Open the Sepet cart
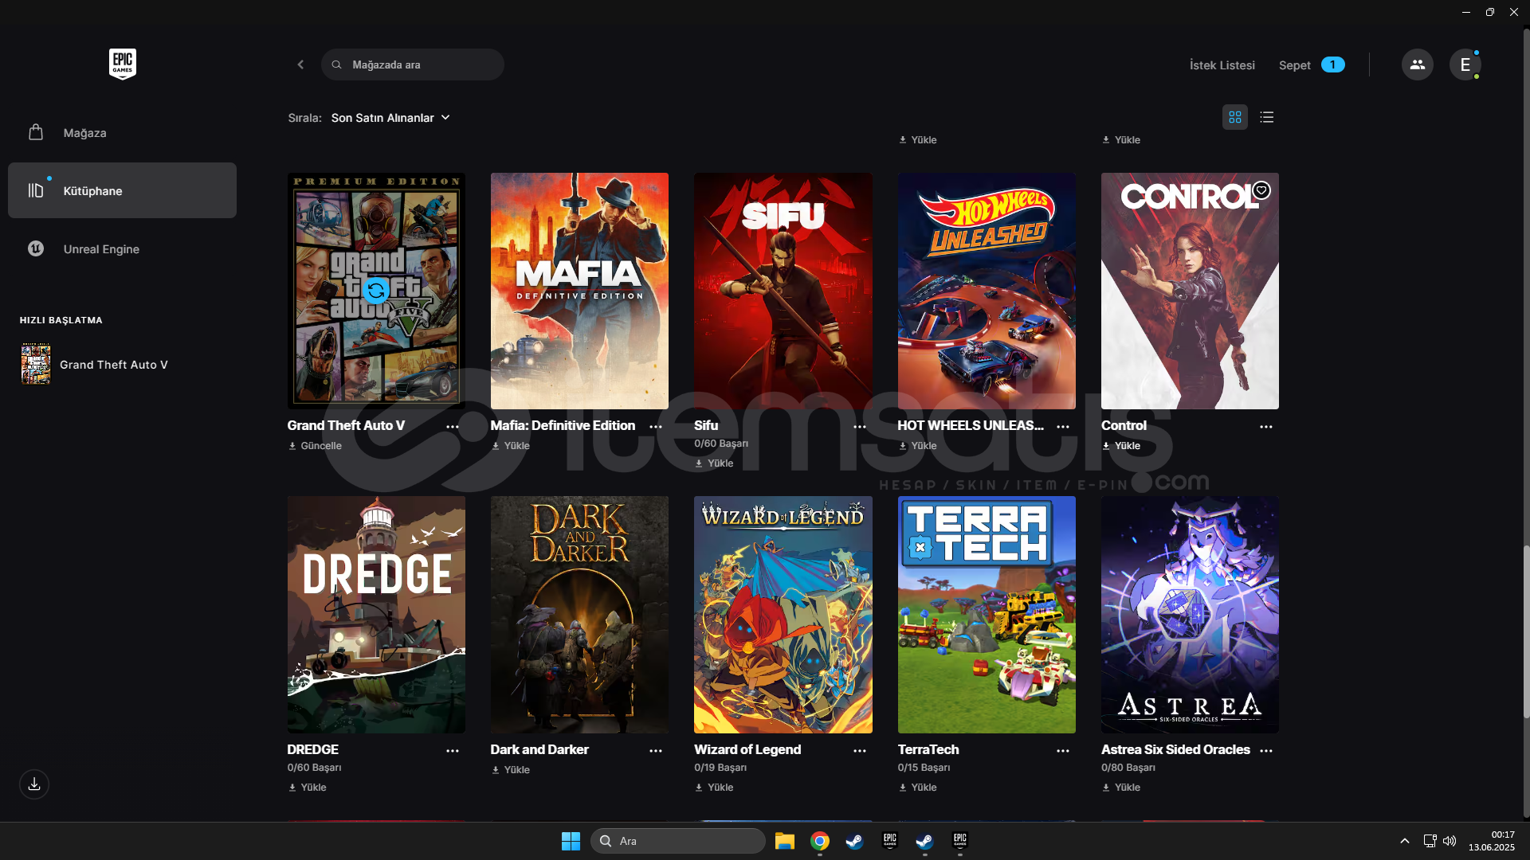The image size is (1530, 860). pos(1312,65)
